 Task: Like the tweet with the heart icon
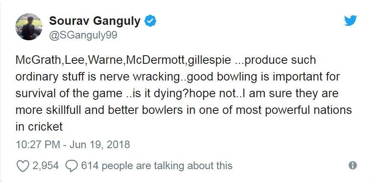pos(23,166)
